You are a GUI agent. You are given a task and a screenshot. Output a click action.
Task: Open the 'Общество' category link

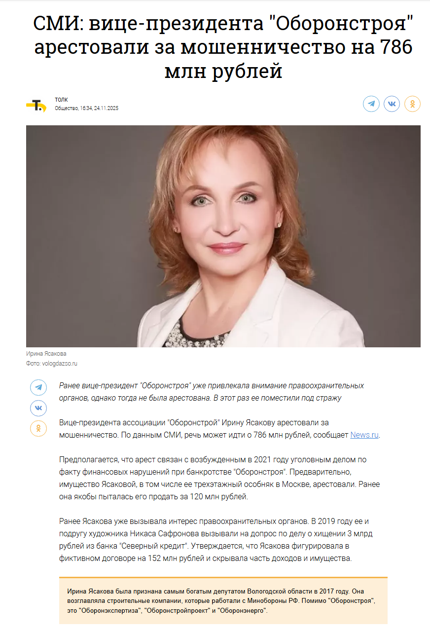coord(66,108)
